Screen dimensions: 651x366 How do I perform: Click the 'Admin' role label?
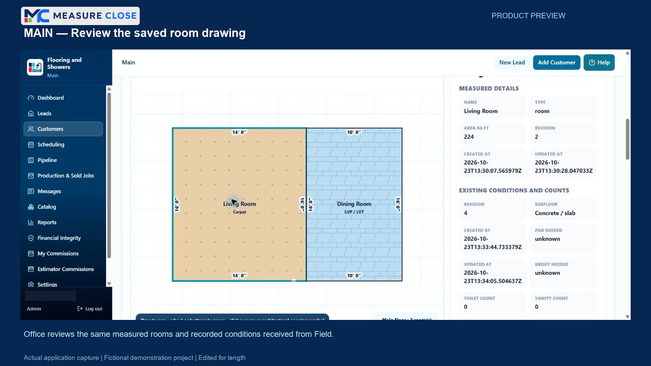(x=34, y=309)
